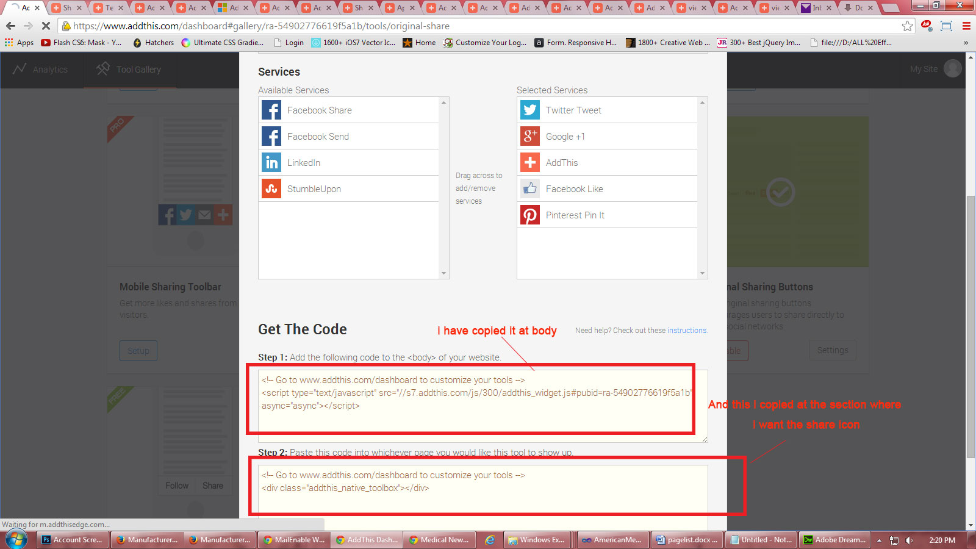Click the network tray icon

coord(894,540)
